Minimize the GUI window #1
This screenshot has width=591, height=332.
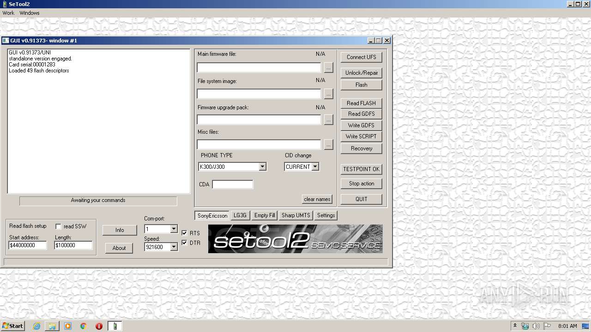coord(371,41)
